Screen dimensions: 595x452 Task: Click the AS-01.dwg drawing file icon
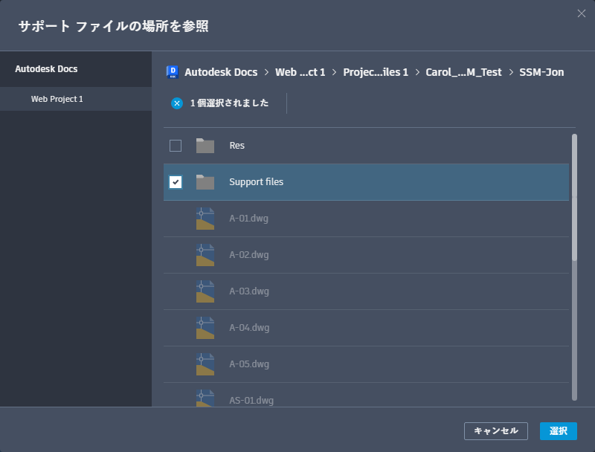point(205,398)
